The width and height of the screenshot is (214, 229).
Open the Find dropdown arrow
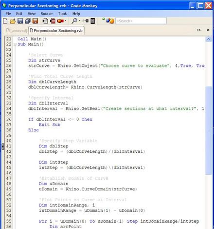tap(80, 21)
